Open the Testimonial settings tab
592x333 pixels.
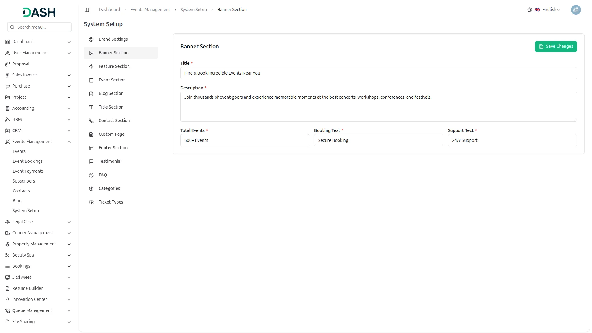click(x=110, y=161)
